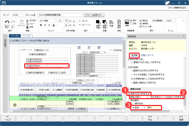The width and height of the screenshot is (189, 126).
Task: Switch to the ページ2 tab
Action: tap(26, 36)
